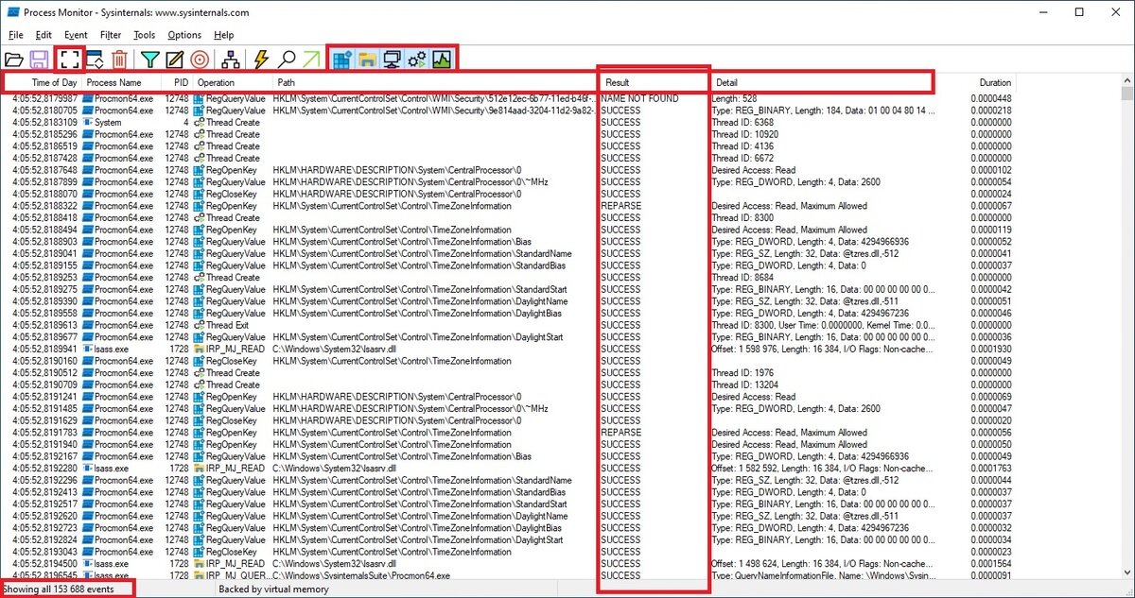The height and width of the screenshot is (598, 1135).
Task: Show the Process Tree icon
Action: (230, 60)
